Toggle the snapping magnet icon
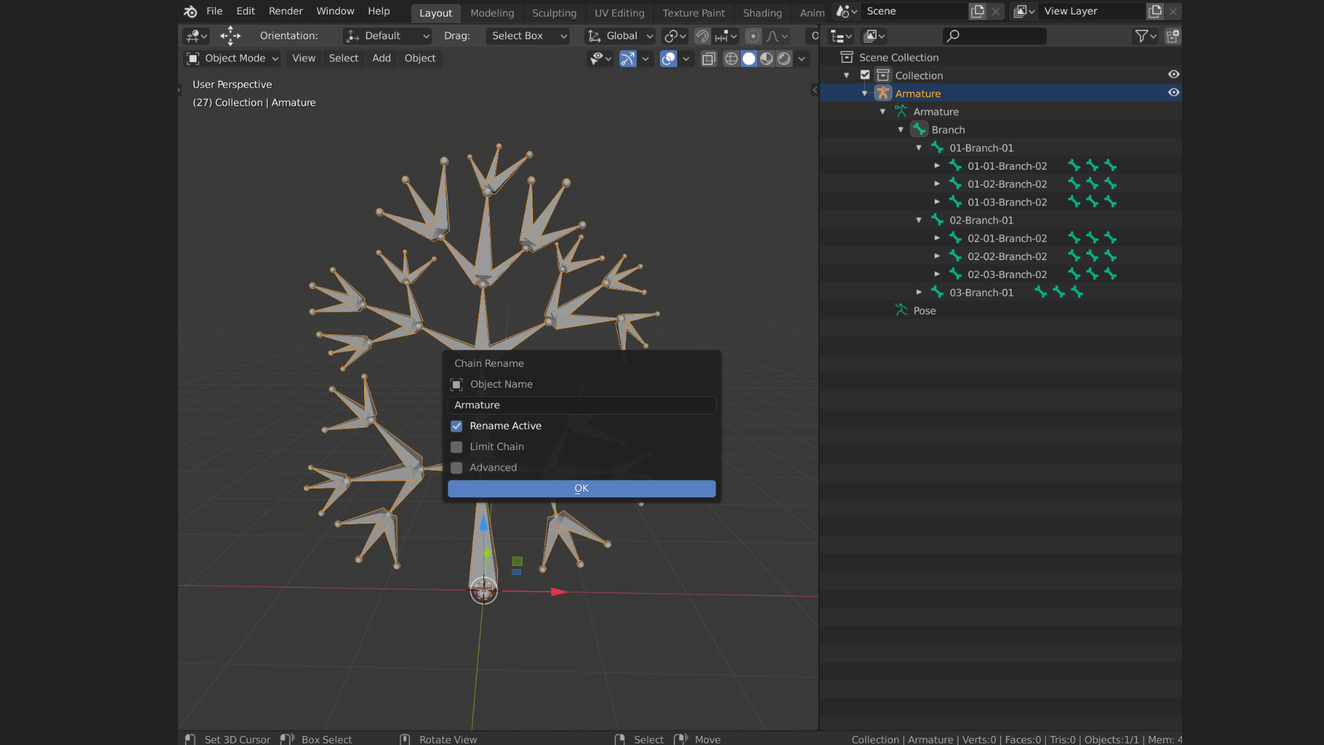Viewport: 1324px width, 745px height. (702, 36)
